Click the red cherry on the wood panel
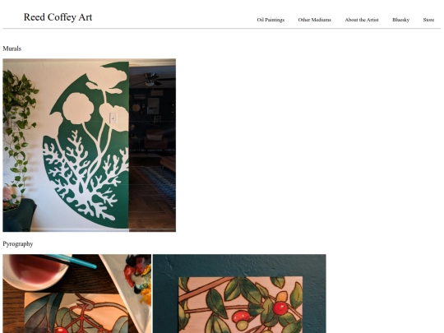This screenshot has width=444, height=333. (280, 308)
